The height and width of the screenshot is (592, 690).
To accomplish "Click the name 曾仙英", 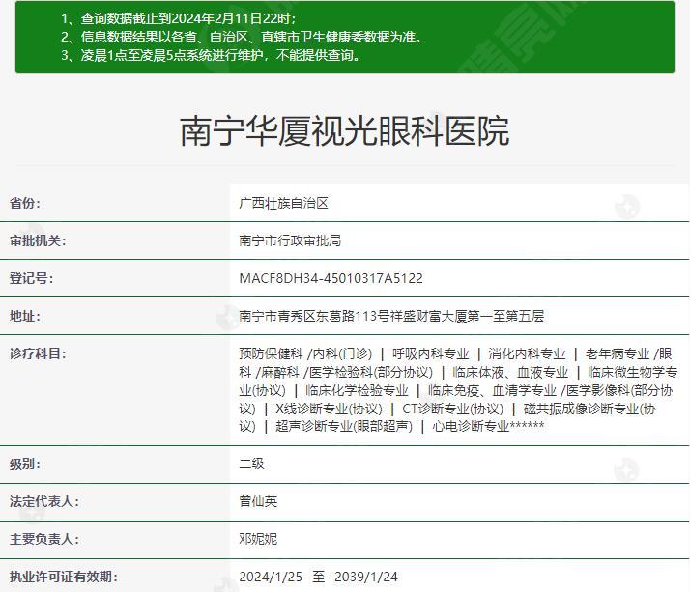I will pyautogui.click(x=258, y=502).
